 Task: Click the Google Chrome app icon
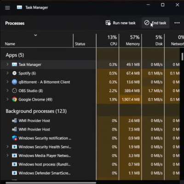[x=14, y=99]
